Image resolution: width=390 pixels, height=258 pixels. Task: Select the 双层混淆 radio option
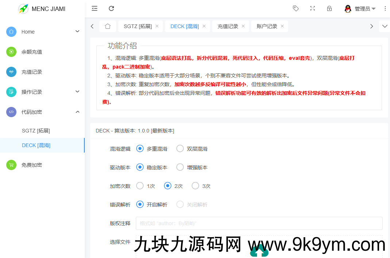point(180,149)
